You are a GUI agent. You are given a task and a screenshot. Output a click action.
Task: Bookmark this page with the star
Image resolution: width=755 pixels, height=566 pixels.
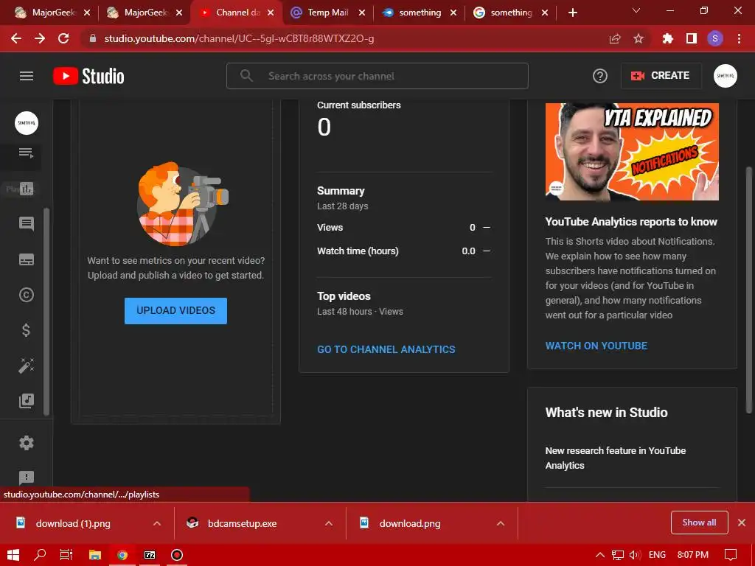click(639, 38)
